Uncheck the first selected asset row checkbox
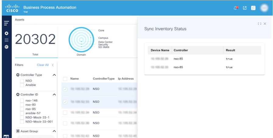This screenshot has height=138, width=273. [65, 89]
